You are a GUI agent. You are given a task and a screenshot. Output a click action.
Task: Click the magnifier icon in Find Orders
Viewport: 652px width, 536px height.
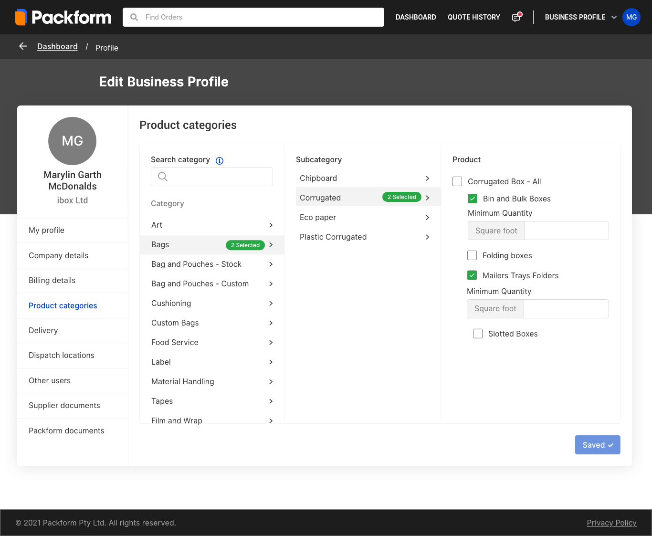tap(135, 17)
